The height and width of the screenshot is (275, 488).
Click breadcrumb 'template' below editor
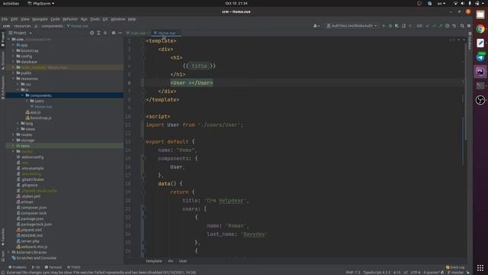coord(154,261)
